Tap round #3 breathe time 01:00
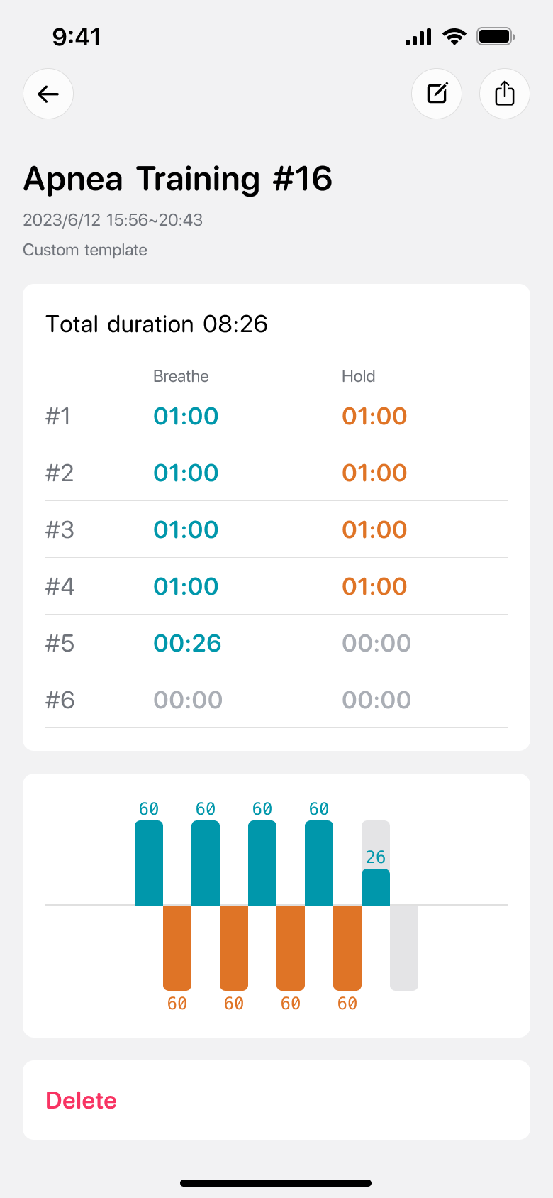Screen dimensions: 553x1198 coord(186,529)
